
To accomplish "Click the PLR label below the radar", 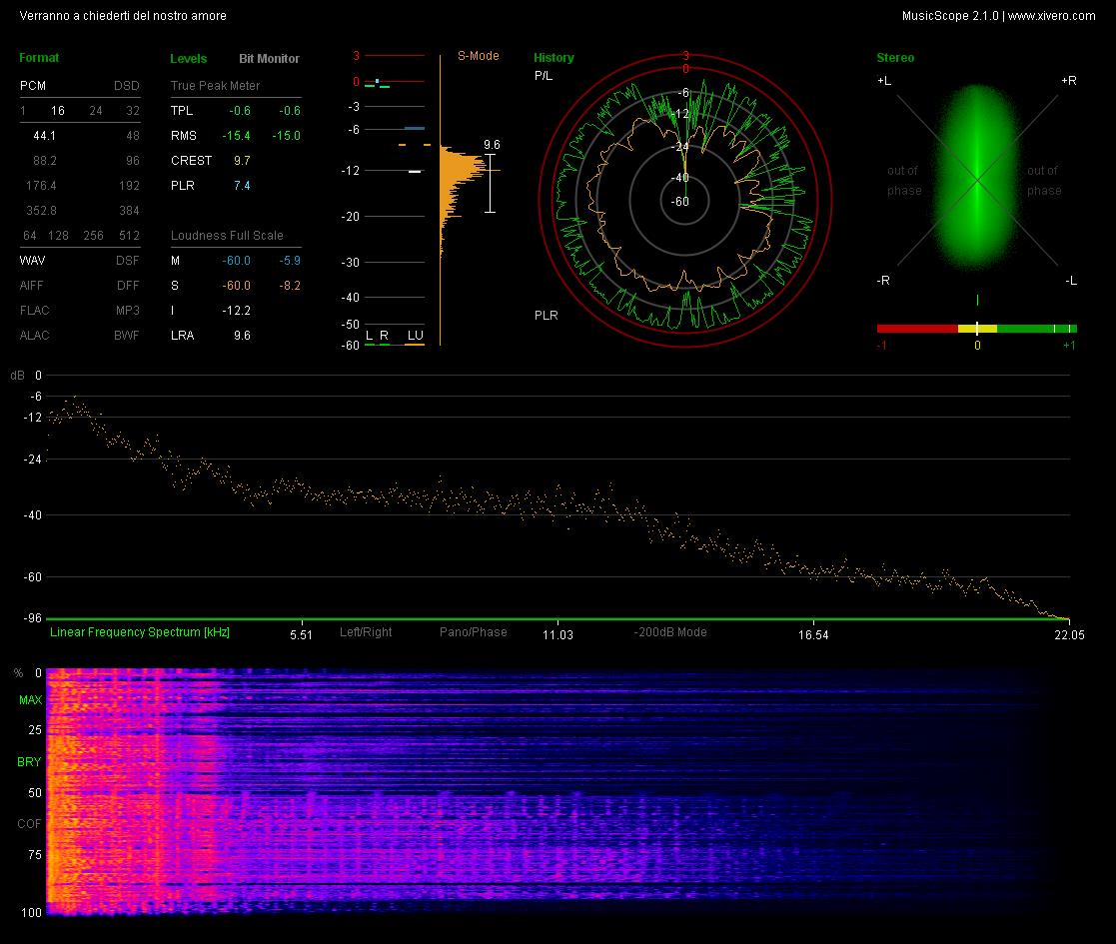I will pyautogui.click(x=546, y=315).
